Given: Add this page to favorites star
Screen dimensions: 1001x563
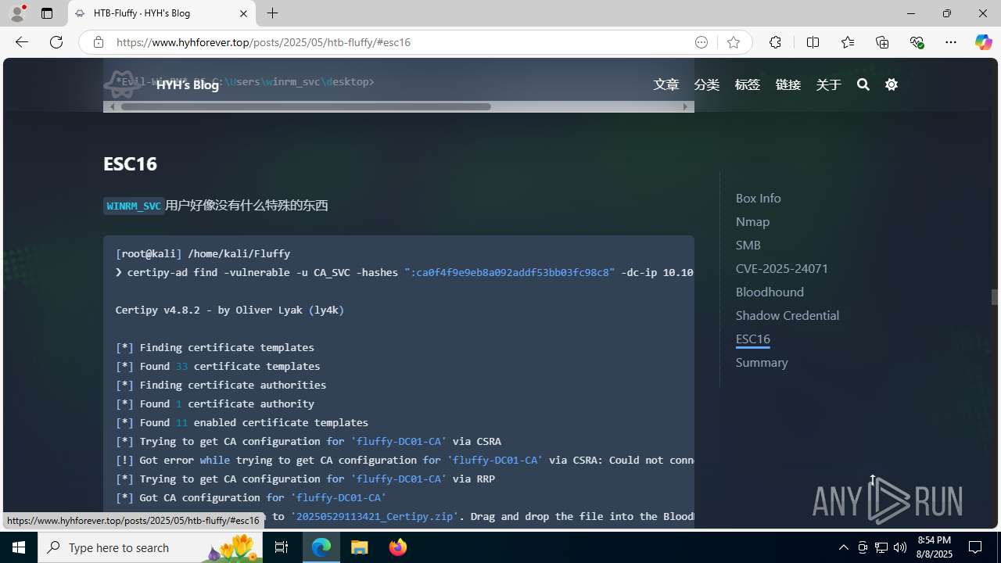Looking at the screenshot, I should click(x=733, y=42).
